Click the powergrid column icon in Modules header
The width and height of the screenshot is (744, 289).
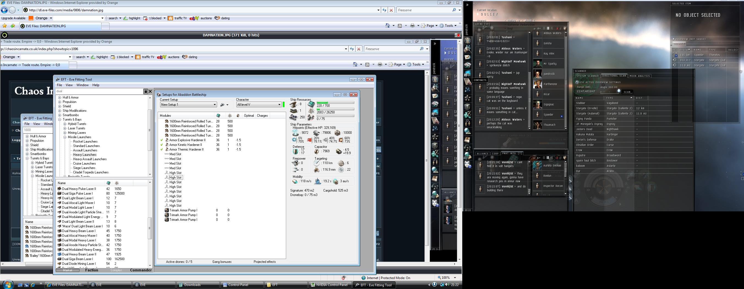pyautogui.click(x=230, y=116)
